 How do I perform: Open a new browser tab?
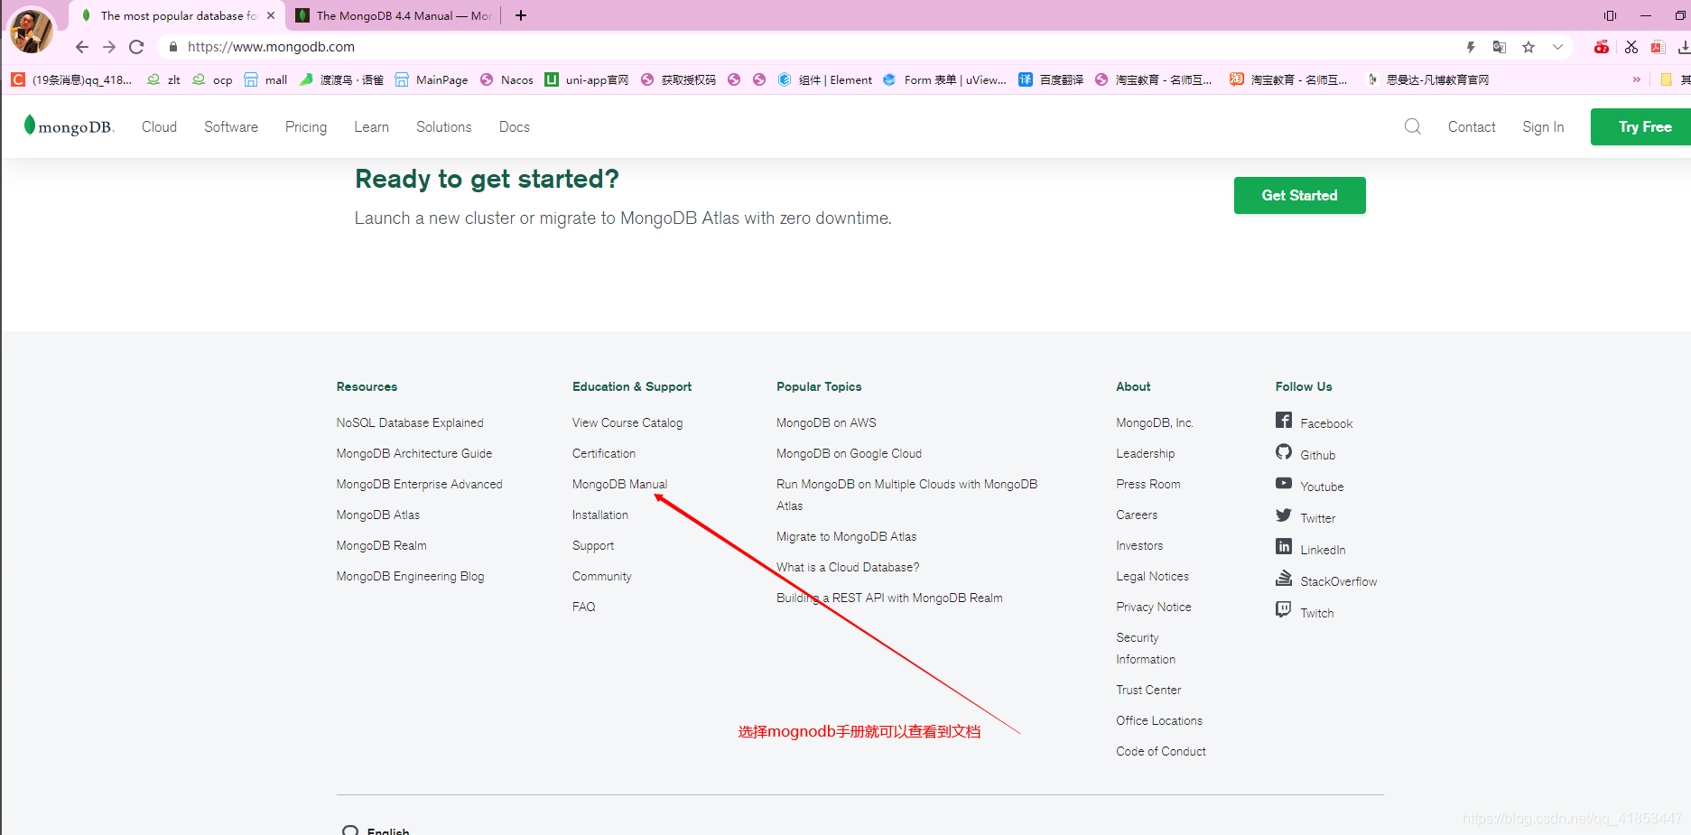click(521, 15)
